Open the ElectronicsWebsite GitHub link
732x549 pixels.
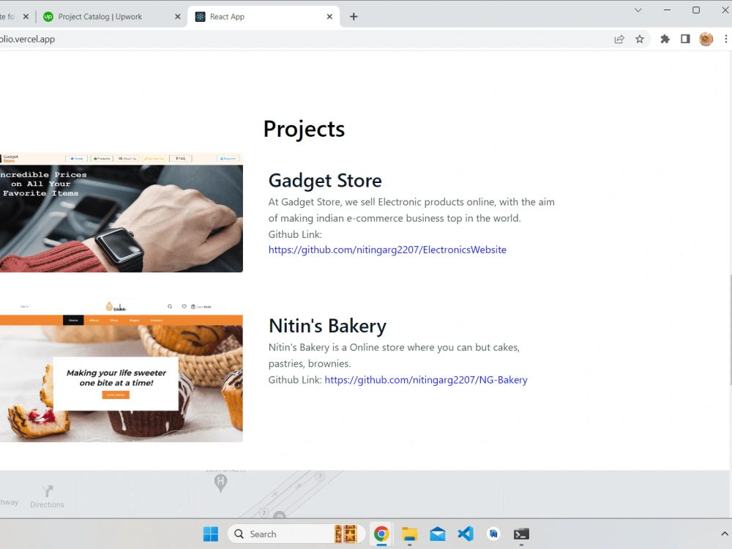[387, 250]
